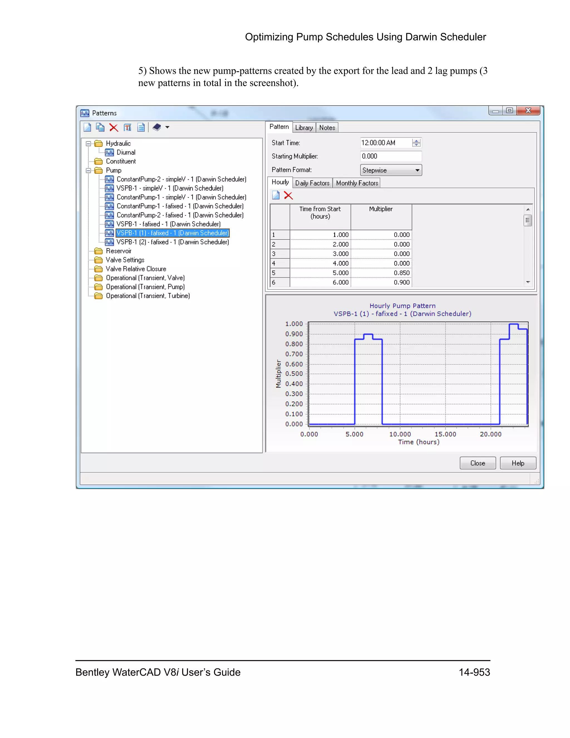Switch to the Notes tab

pos(327,128)
